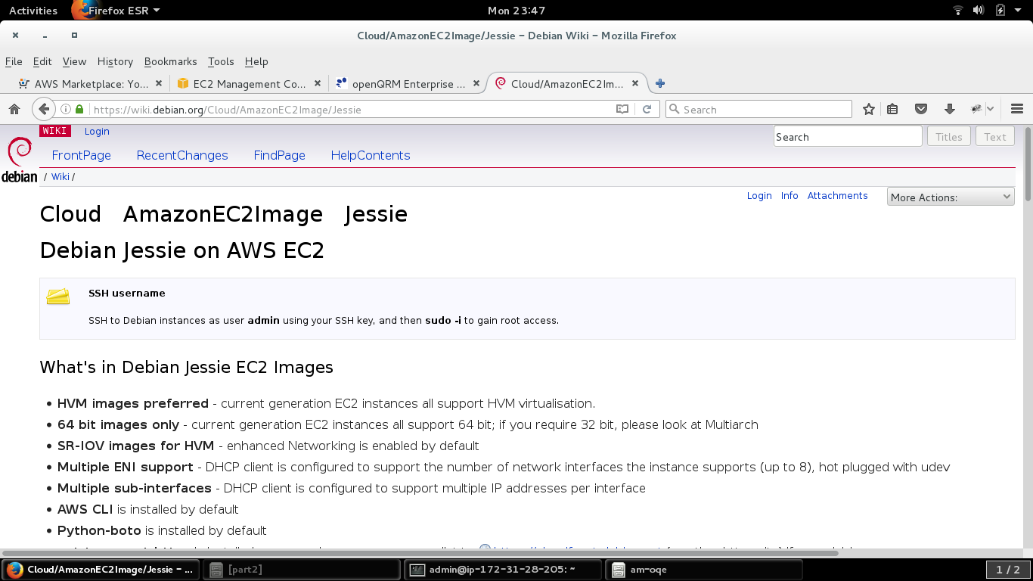Image resolution: width=1033 pixels, height=581 pixels.
Task: Open the clock showing Mon 23:47
Action: tap(516, 11)
